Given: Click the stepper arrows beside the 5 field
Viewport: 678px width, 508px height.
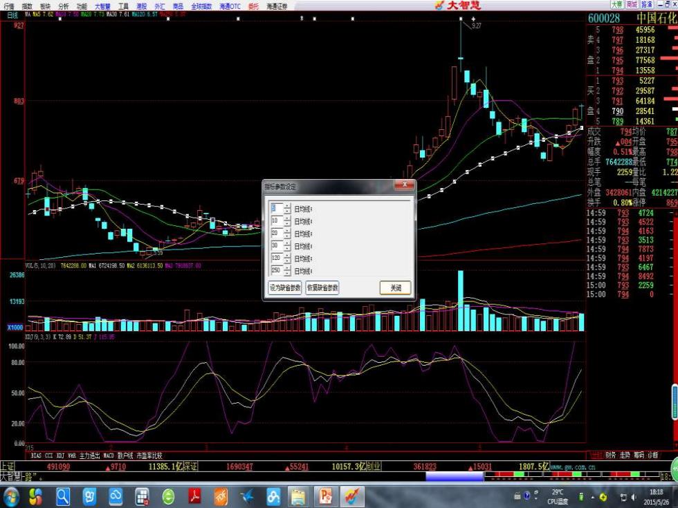Looking at the screenshot, I should click(288, 209).
